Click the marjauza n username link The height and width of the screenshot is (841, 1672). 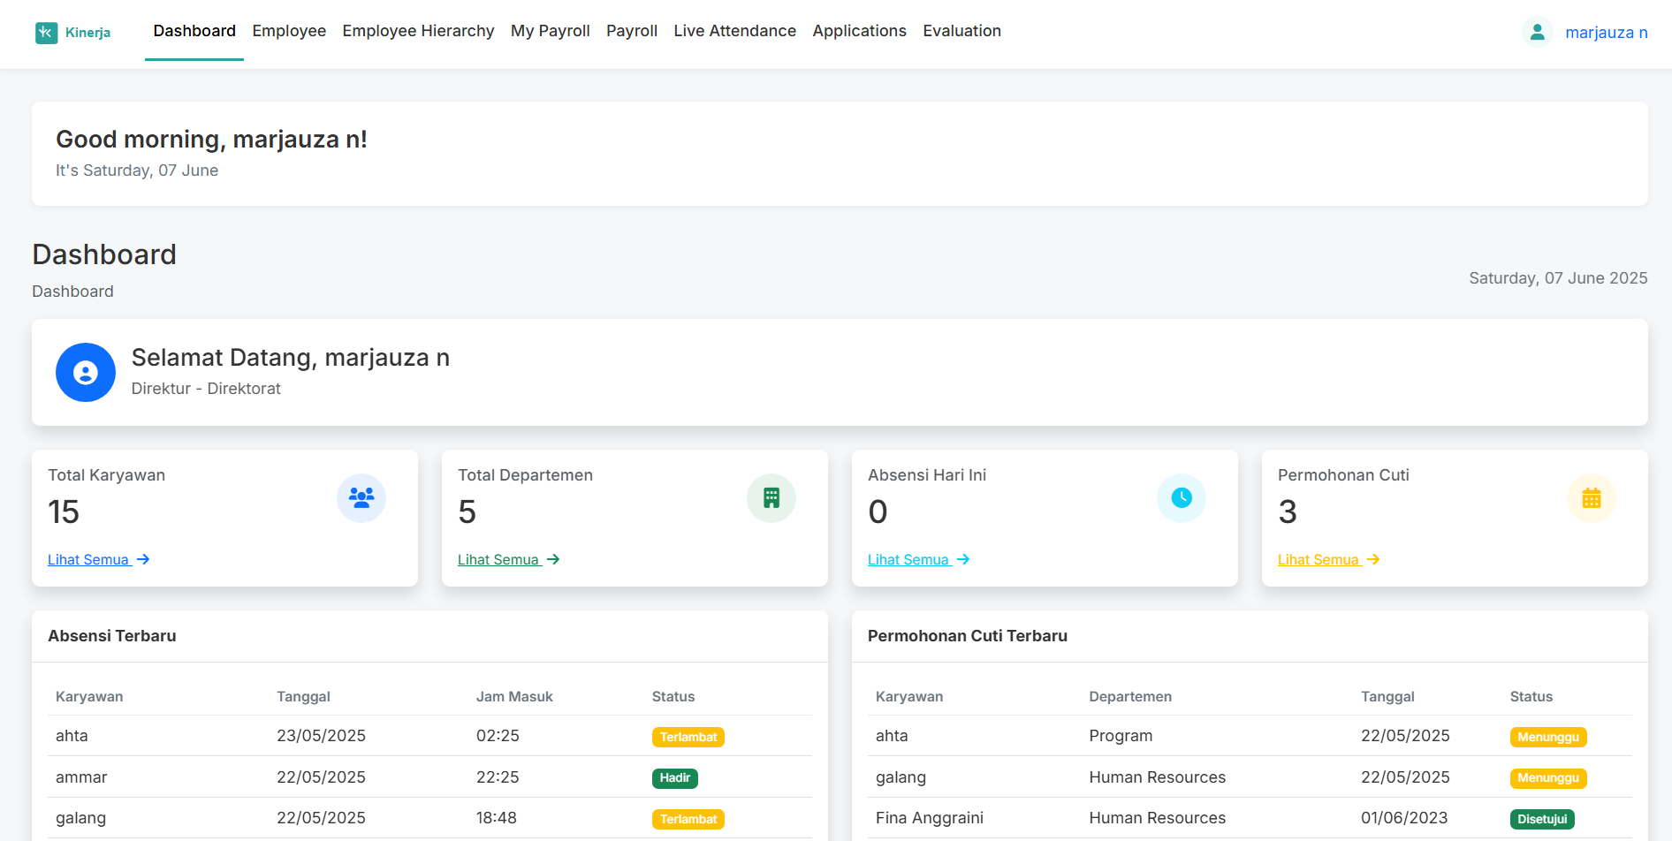click(1607, 31)
